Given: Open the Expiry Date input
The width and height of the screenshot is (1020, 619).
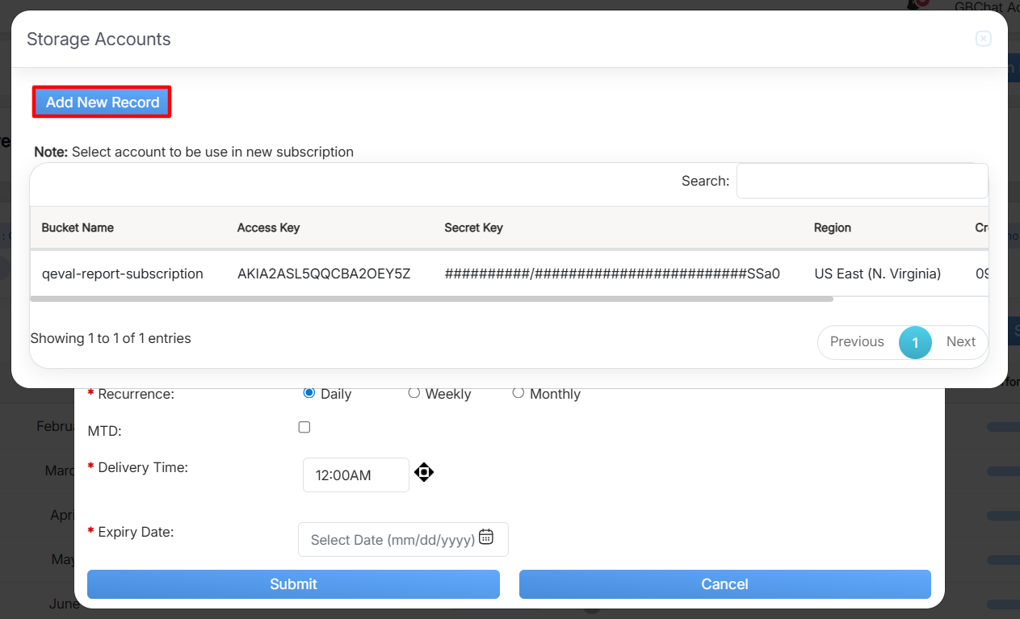Looking at the screenshot, I should click(x=403, y=539).
